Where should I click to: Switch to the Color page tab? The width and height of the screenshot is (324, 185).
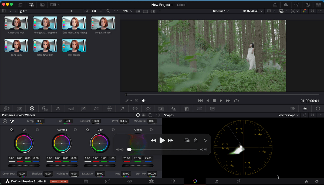pos(195,181)
